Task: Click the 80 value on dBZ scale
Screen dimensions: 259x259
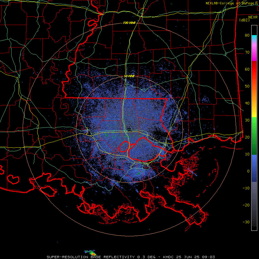Action: (x=247, y=35)
